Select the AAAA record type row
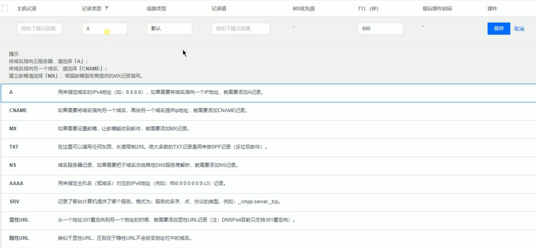536x248 pixels. [x=162, y=183]
